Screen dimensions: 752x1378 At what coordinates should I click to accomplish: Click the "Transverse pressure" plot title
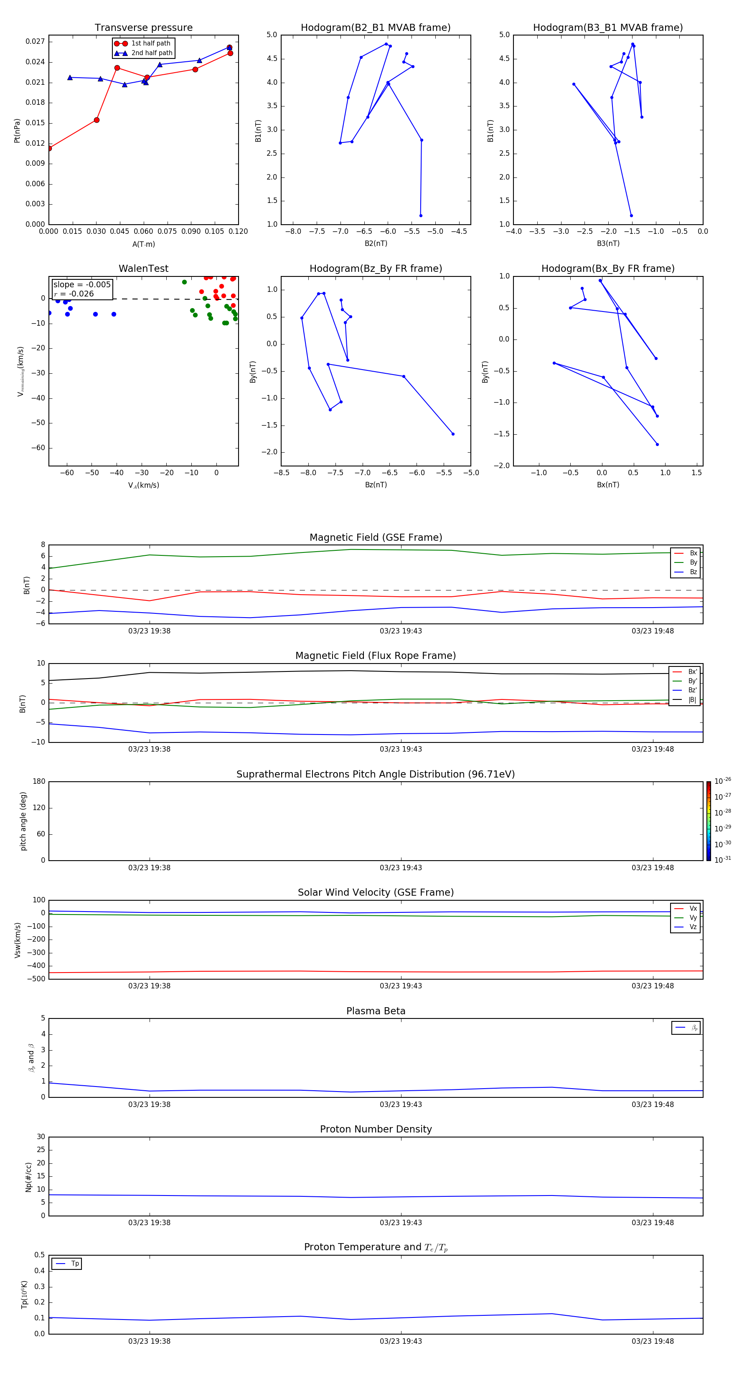point(143,28)
